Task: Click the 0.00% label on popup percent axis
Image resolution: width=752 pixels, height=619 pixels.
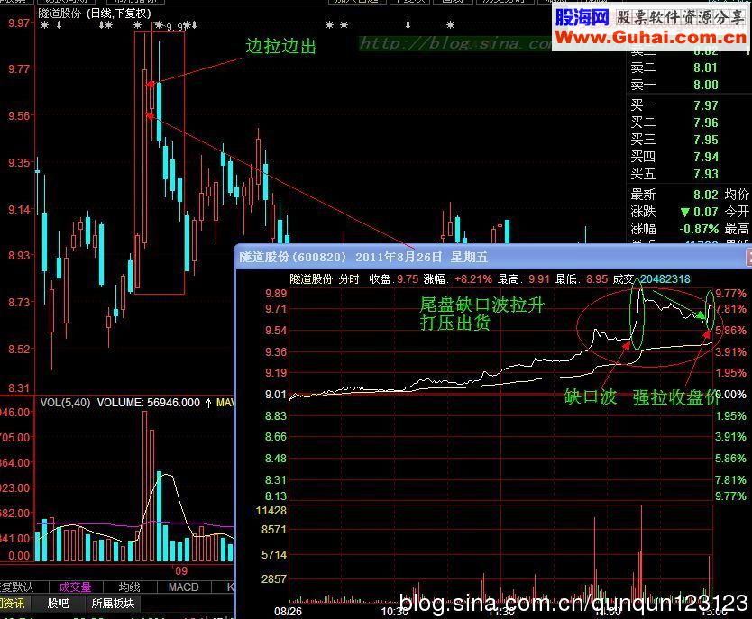Action: pyautogui.click(x=732, y=395)
